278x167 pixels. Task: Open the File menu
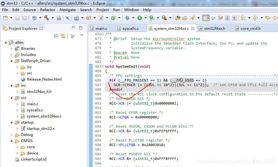[x=5, y=10]
